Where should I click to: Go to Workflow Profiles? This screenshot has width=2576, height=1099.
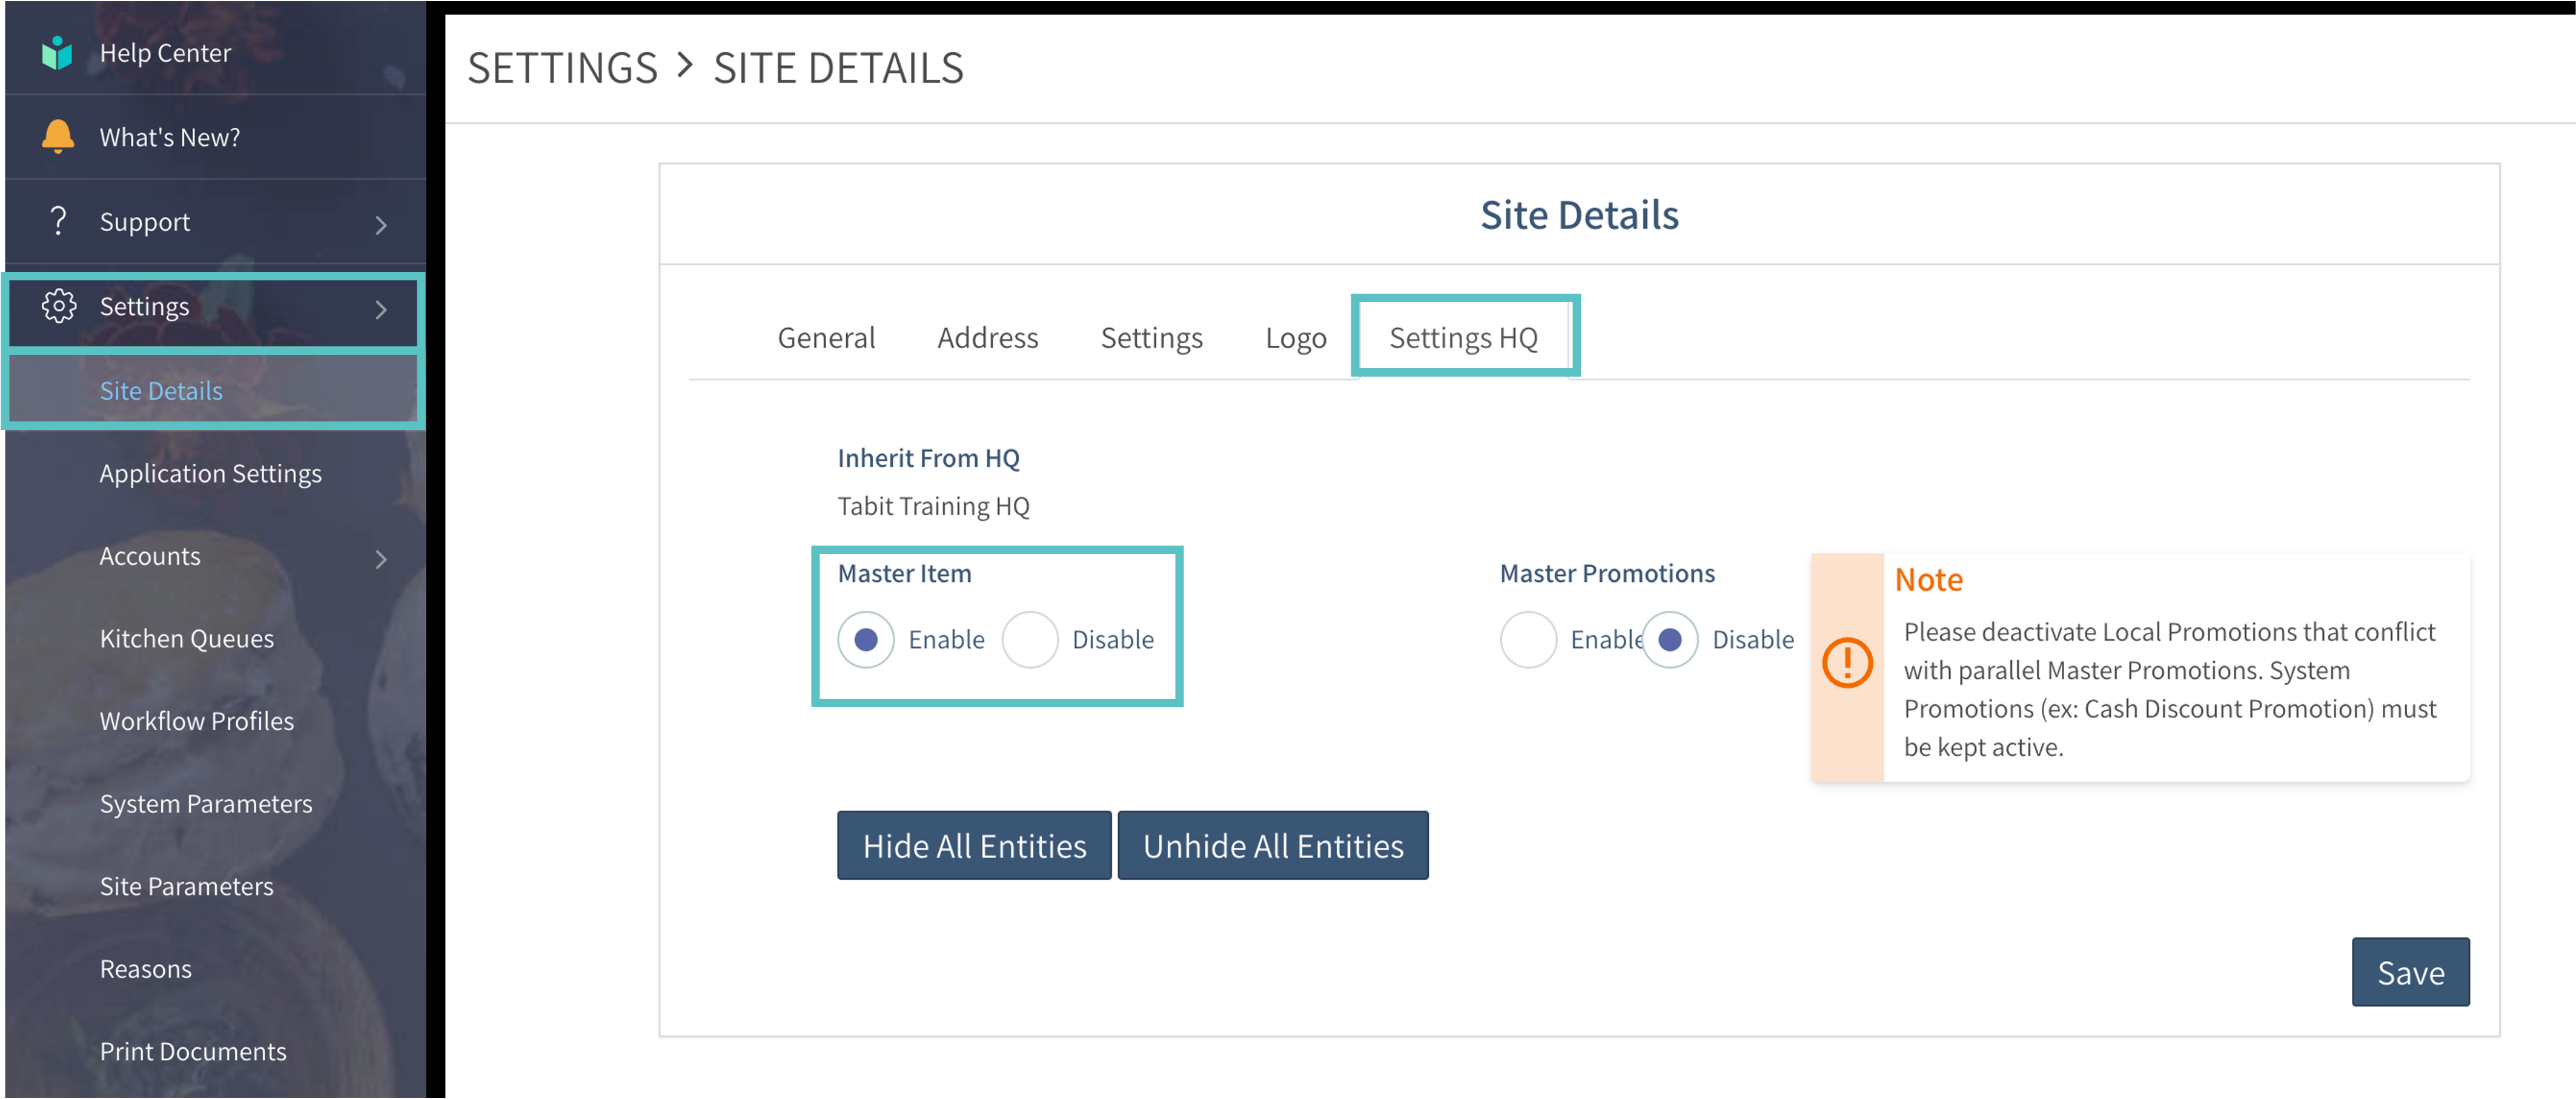point(197,721)
